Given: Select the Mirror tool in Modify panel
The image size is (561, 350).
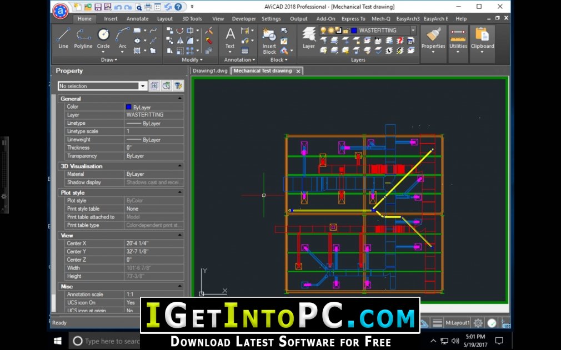Looking at the screenshot, I should [180, 40].
